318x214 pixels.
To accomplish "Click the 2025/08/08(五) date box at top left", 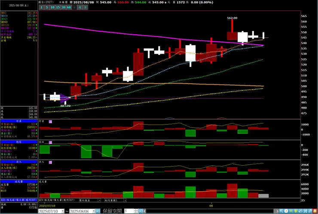I will (x=18, y=6).
